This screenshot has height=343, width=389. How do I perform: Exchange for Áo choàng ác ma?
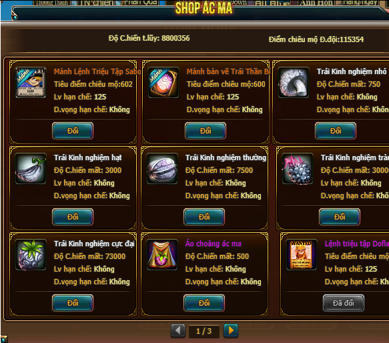coord(204,303)
